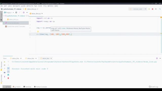
Task: Open the View menu
Action: pos(10,6)
